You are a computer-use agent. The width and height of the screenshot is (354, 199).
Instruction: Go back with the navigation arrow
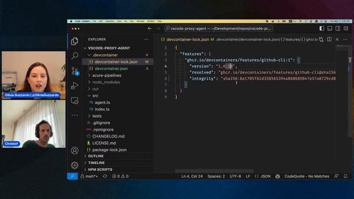click(x=150, y=29)
